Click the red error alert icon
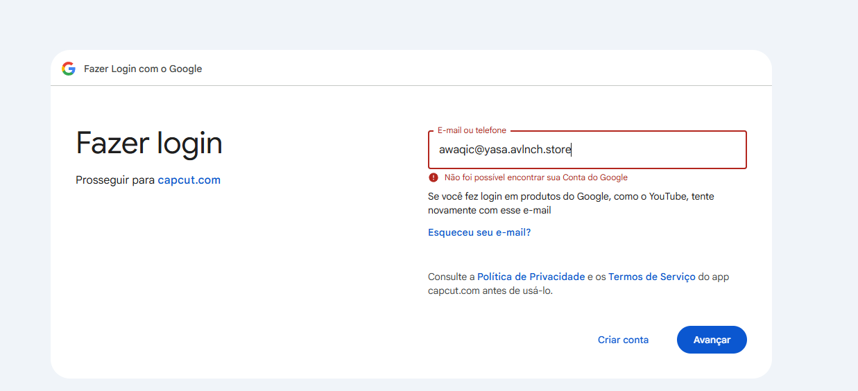Viewport: 858px width, 391px height. [434, 177]
